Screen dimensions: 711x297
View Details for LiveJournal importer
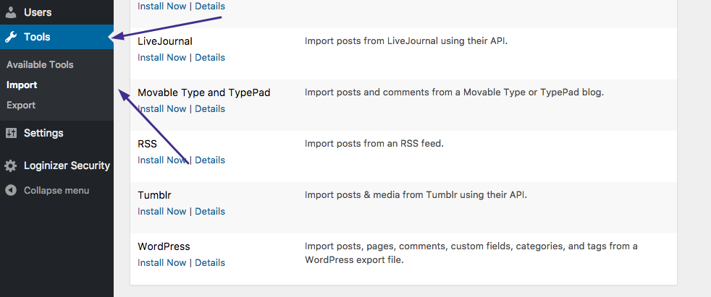tap(210, 58)
